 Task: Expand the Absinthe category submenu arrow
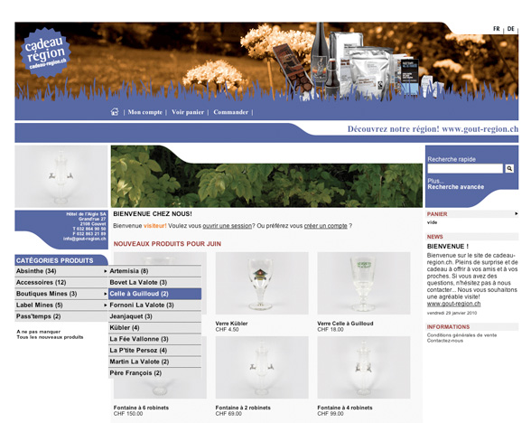106,271
